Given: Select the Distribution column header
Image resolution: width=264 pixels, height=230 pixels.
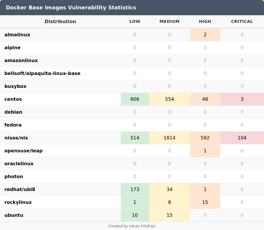Looking at the screenshot, I should tap(60, 21).
